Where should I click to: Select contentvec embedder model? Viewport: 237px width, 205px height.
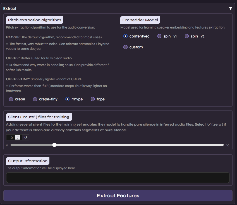(126, 36)
